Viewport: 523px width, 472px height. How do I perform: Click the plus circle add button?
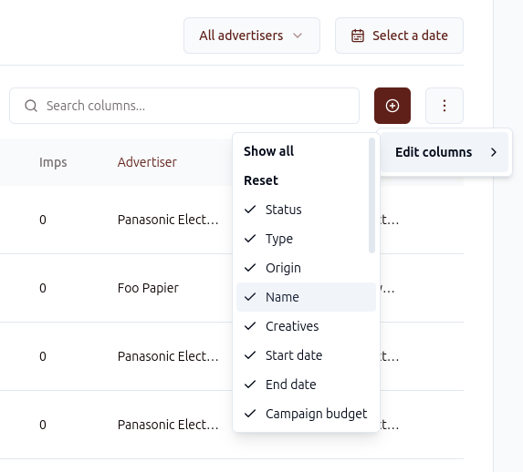pyautogui.click(x=392, y=106)
